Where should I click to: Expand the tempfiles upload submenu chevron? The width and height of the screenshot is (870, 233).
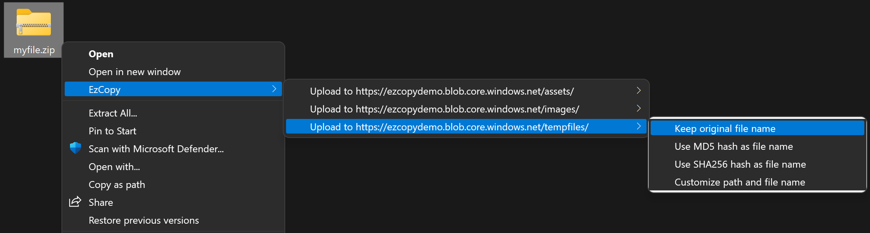point(638,126)
